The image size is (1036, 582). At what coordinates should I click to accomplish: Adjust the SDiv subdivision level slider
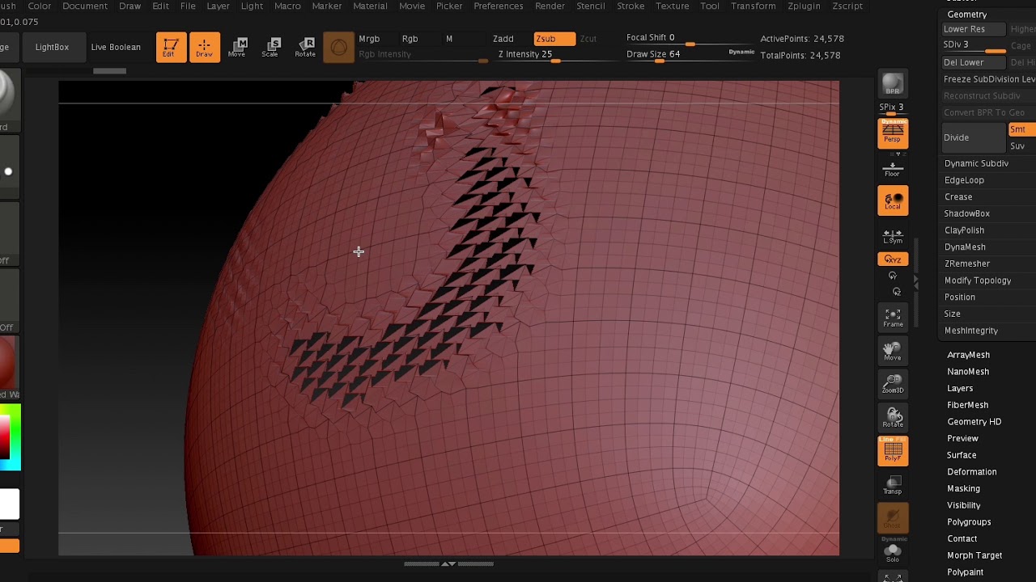pyautogui.click(x=974, y=46)
